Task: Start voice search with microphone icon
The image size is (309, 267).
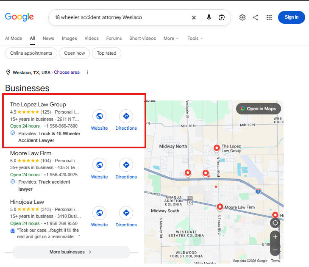Action: pyautogui.click(x=209, y=17)
